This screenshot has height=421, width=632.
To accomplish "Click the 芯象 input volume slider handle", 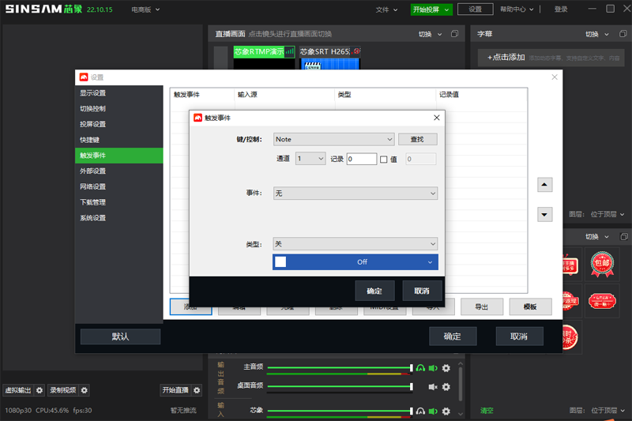I will (411, 411).
